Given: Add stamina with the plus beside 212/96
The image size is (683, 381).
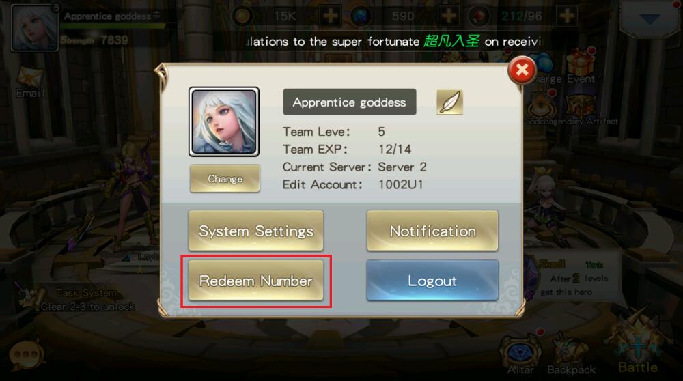Looking at the screenshot, I should [x=567, y=16].
